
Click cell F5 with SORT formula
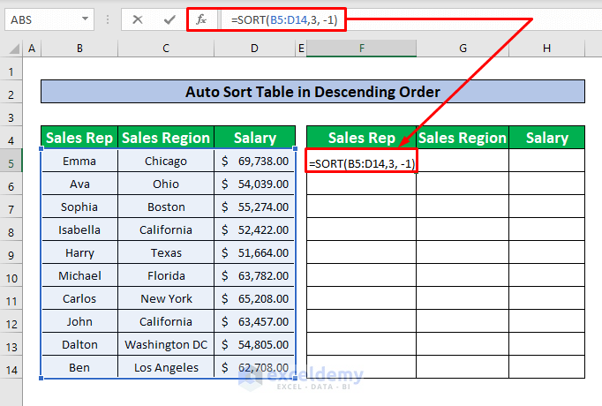[361, 162]
